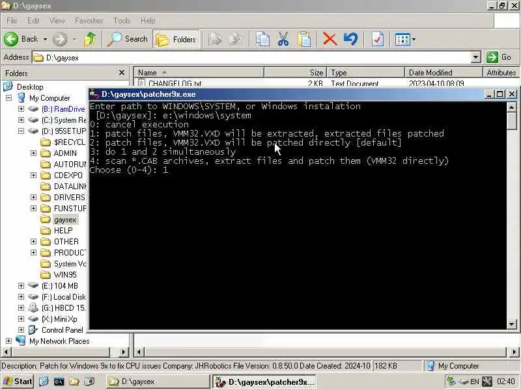Screen dimensions: 521x390
Task: Open the View menu
Action: (x=57, y=21)
